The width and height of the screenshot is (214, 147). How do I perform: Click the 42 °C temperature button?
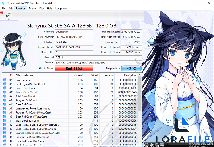131,69
